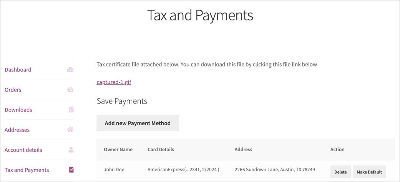Select Addresses in the sidebar

point(17,130)
